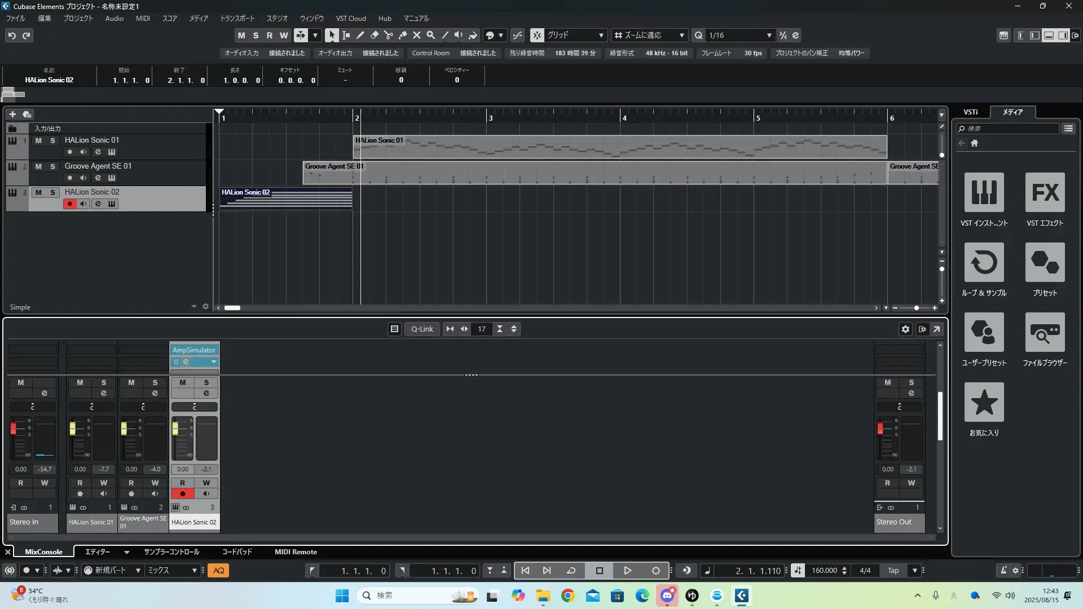Screen dimensions: 1083x609
Task: Select the Erase tool
Action: (x=375, y=35)
